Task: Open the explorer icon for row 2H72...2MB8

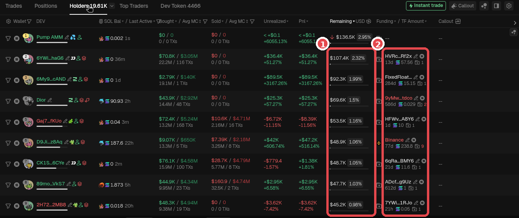Action: pos(16,206)
